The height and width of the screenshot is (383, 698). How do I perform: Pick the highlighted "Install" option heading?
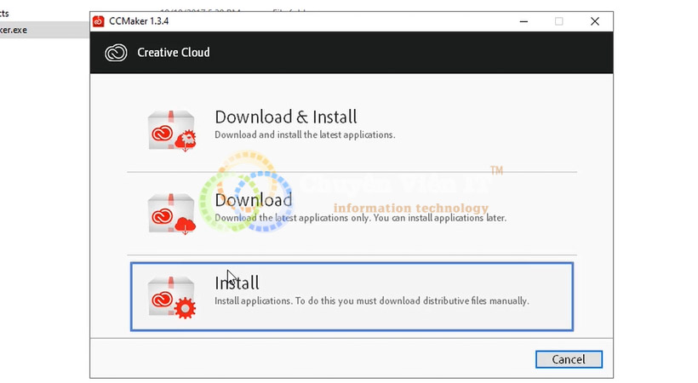(x=237, y=283)
